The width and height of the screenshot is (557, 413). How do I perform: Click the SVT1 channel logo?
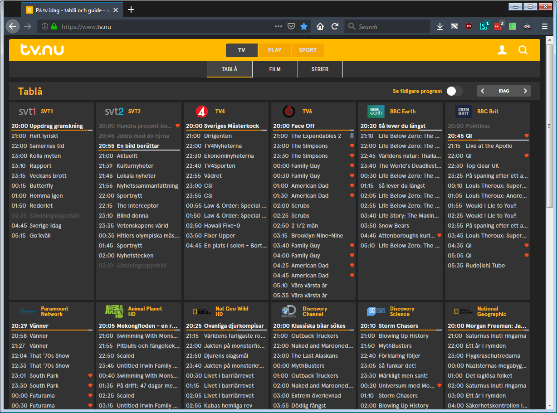click(27, 112)
